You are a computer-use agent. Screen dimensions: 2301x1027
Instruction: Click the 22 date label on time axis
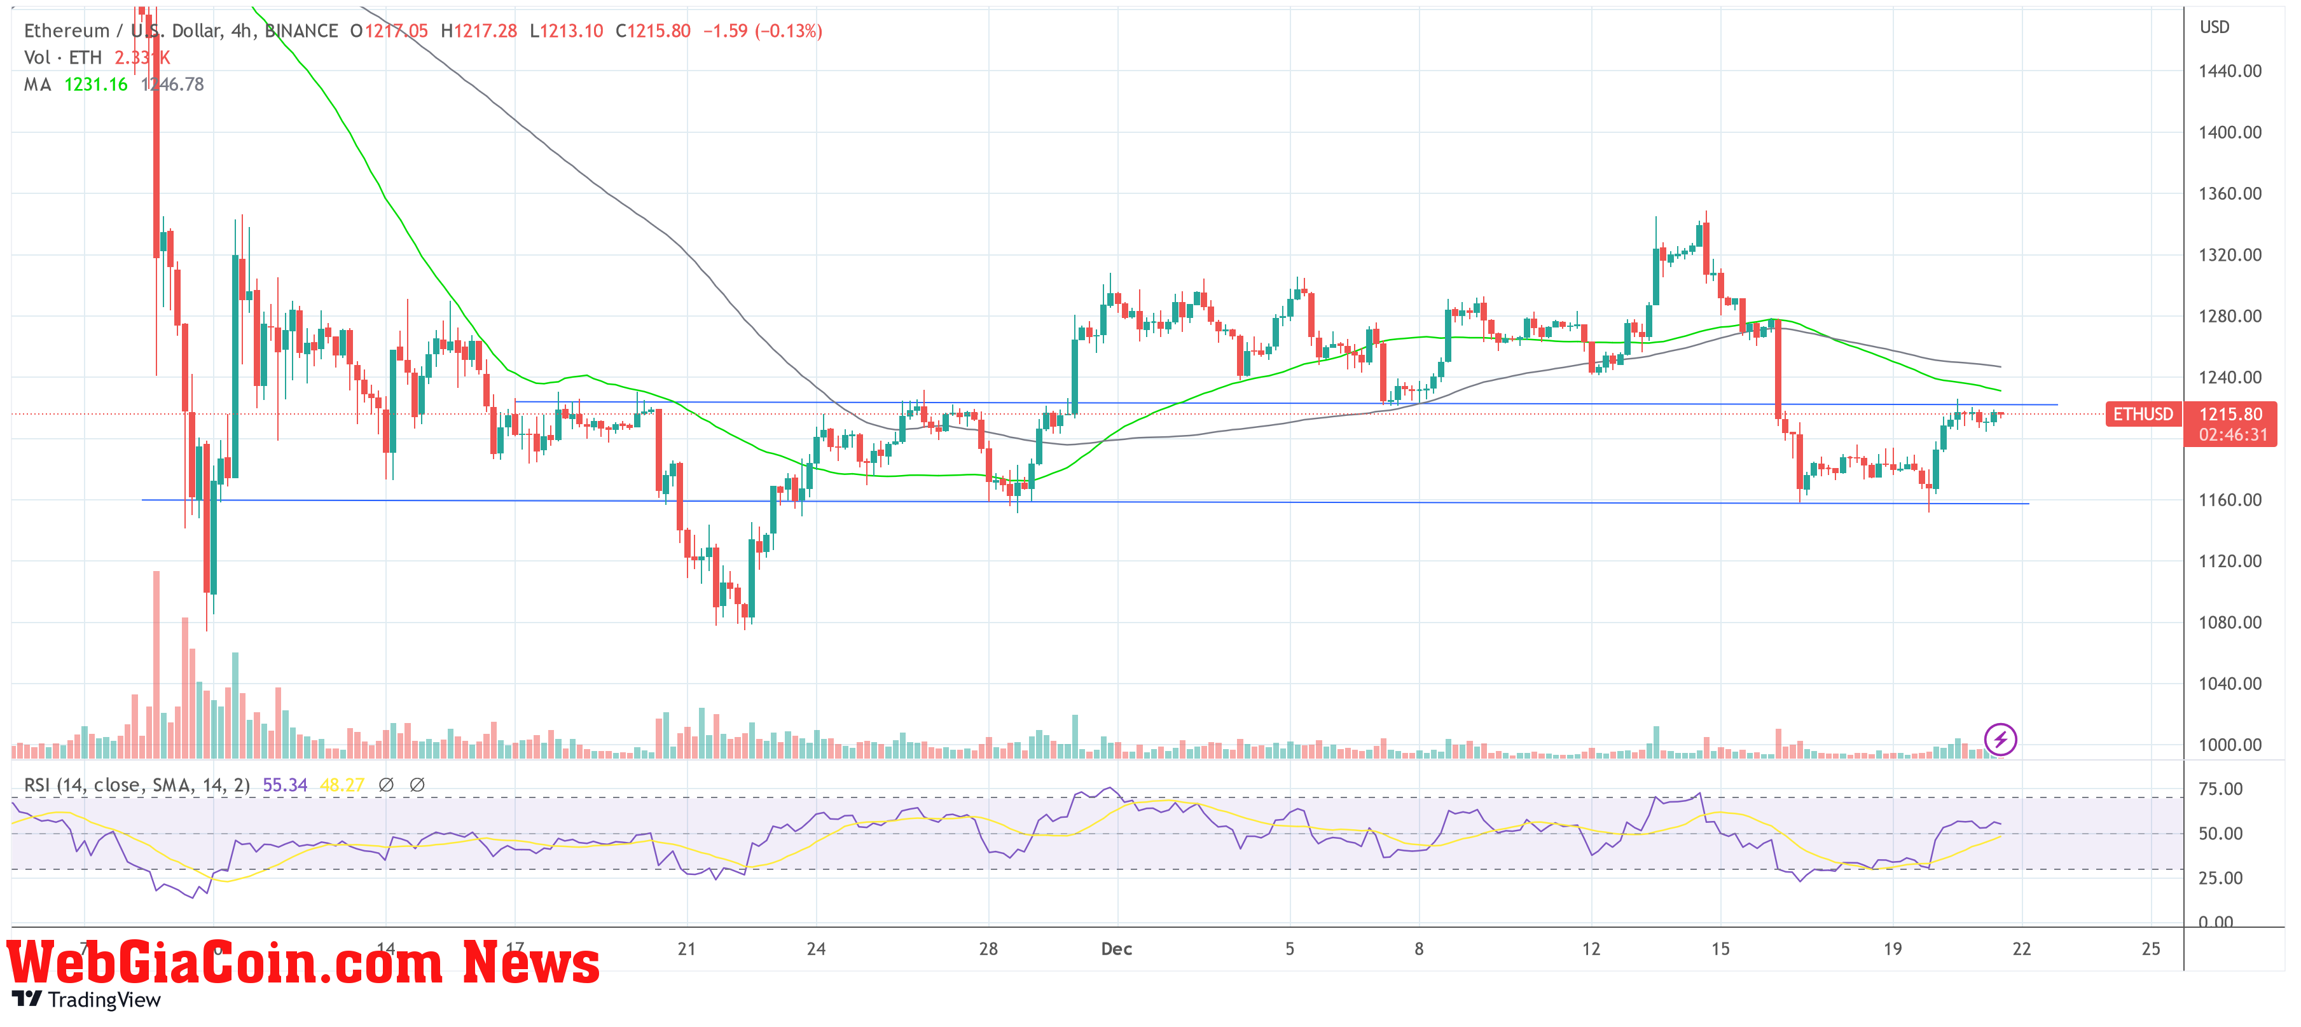[2021, 949]
